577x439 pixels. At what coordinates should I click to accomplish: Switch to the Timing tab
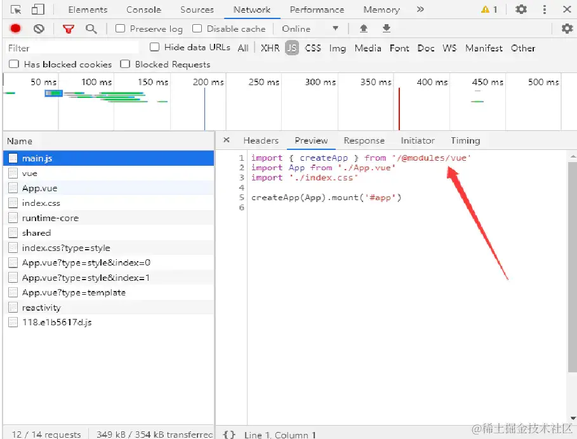(x=465, y=140)
